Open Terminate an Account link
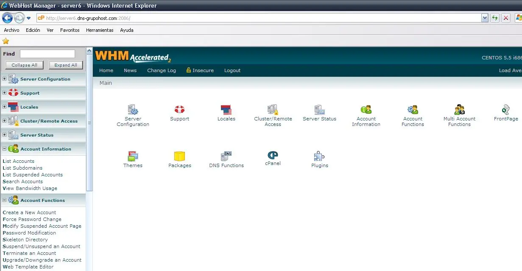Viewport: 522px width, 271px height. (29, 253)
